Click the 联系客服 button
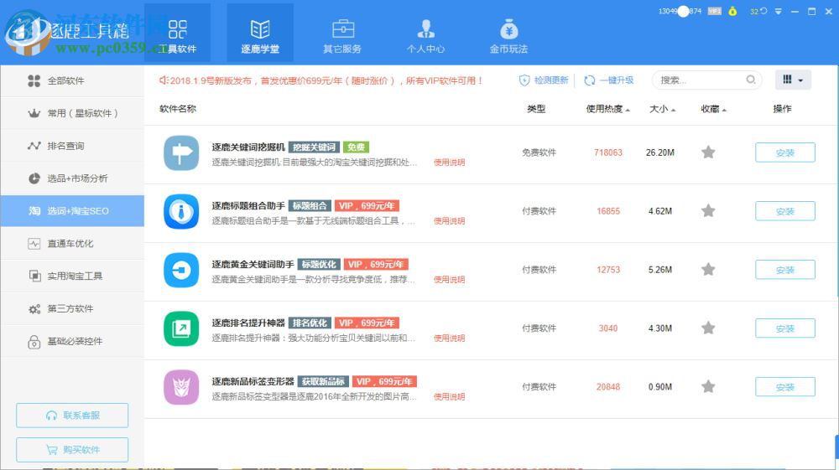The width and height of the screenshot is (839, 470). (72, 416)
